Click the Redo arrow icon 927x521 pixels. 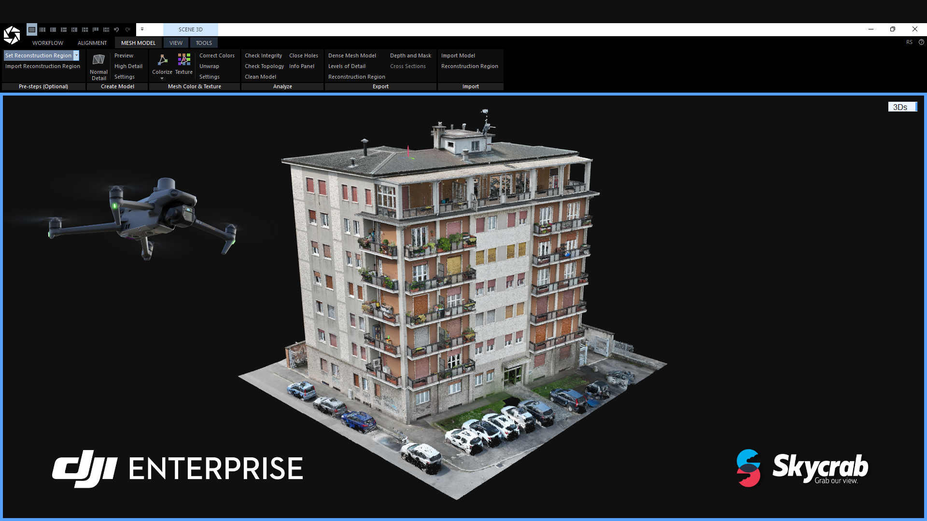tap(127, 29)
